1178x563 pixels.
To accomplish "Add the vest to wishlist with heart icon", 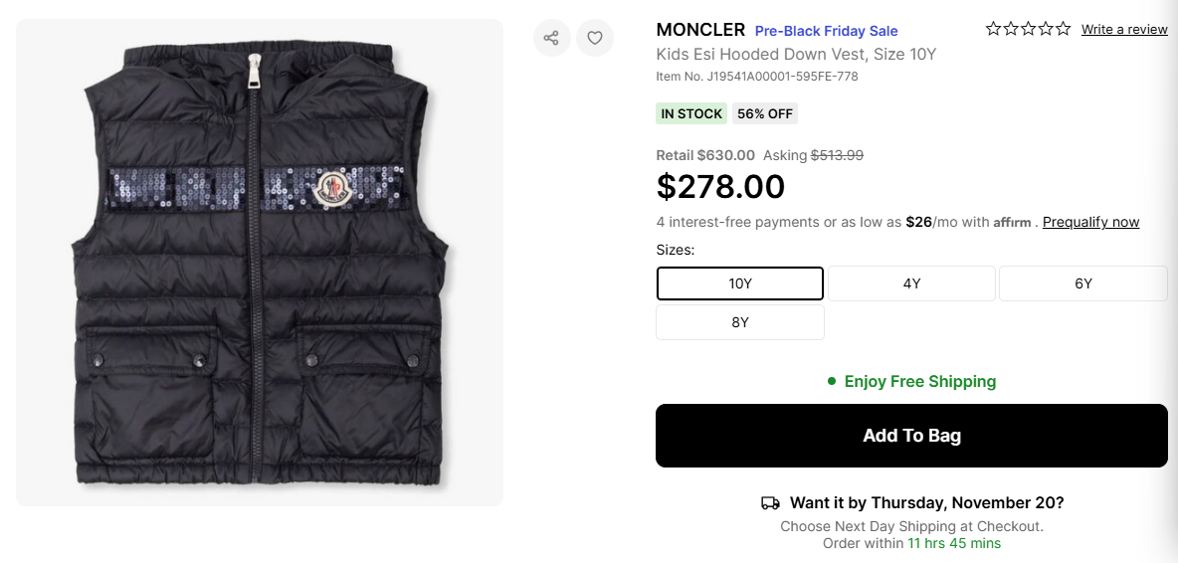I will tap(595, 38).
